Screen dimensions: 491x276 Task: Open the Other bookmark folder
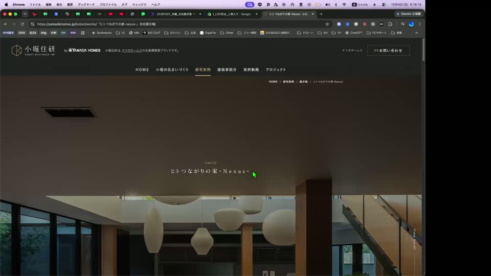coord(227,33)
